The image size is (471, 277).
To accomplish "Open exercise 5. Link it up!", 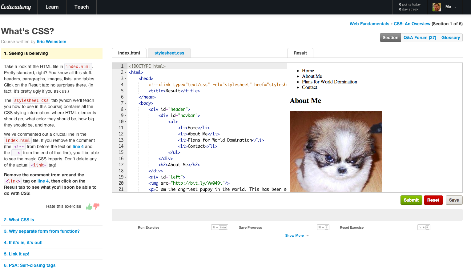I will 17,254.
